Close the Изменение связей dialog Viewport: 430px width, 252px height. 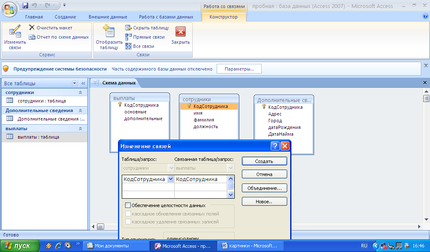285,146
